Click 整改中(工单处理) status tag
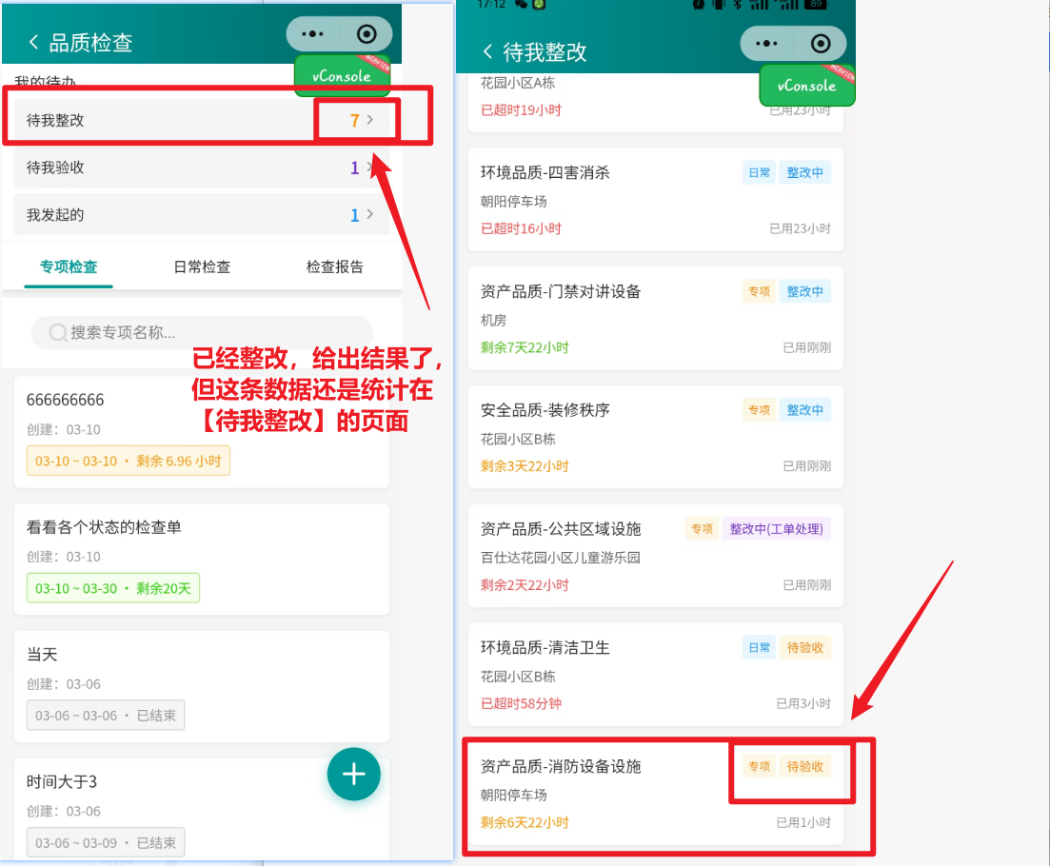The image size is (1050, 866). coord(776,529)
